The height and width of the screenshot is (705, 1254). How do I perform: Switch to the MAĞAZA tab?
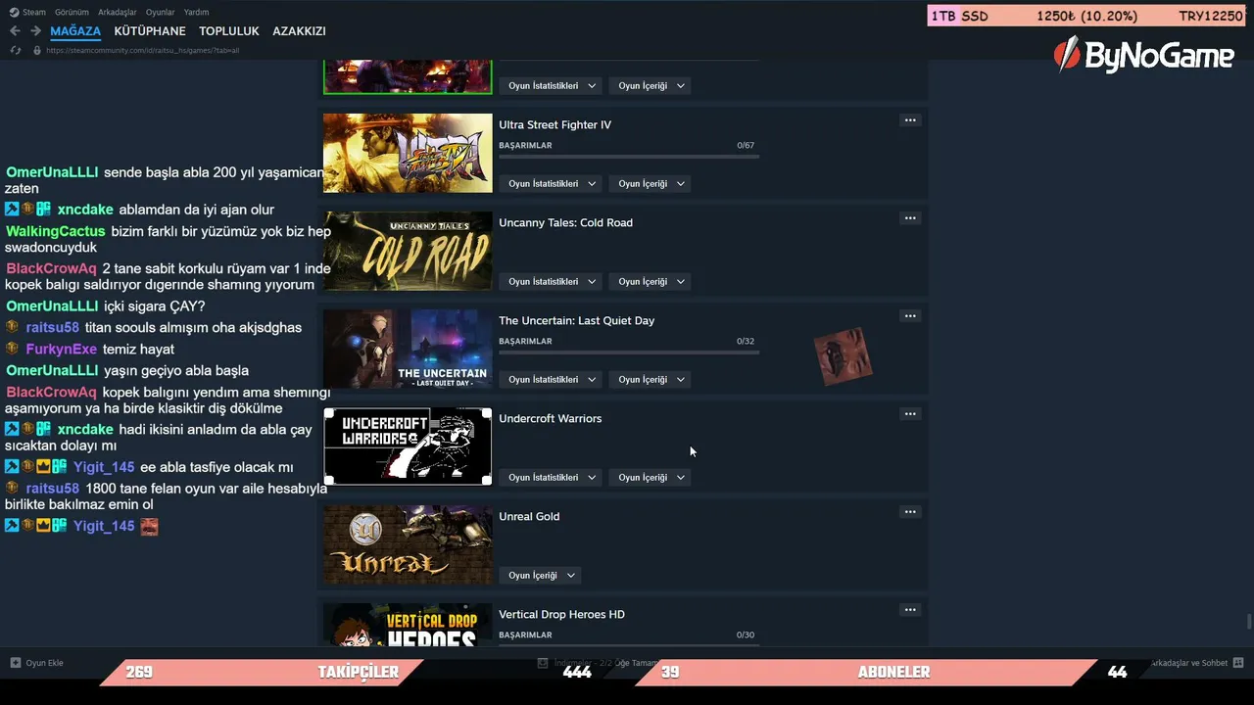coord(75,31)
